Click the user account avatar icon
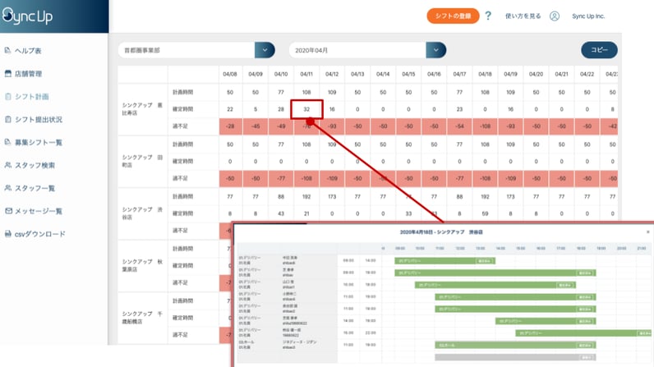This screenshot has width=654, height=367. point(555,16)
